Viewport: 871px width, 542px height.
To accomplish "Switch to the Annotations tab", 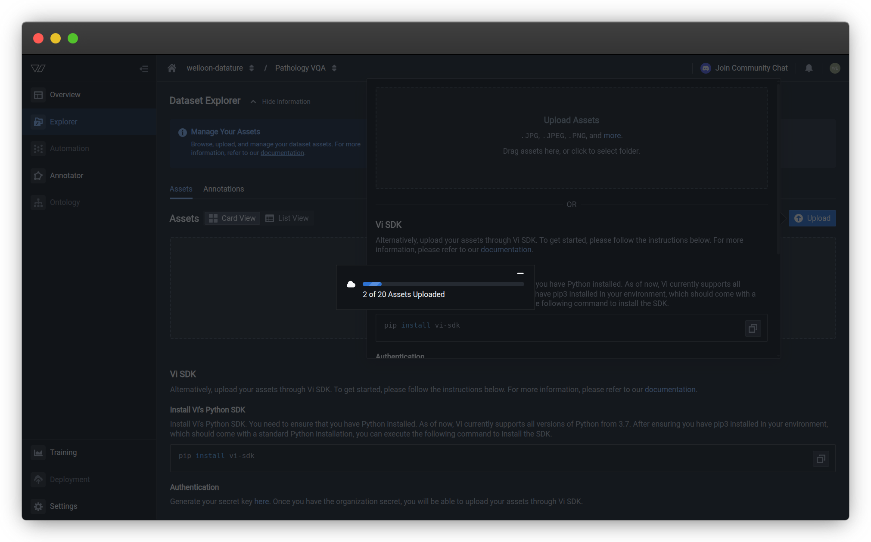I will [224, 189].
